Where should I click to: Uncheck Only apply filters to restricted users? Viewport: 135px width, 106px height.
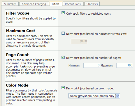[x=63, y=13]
